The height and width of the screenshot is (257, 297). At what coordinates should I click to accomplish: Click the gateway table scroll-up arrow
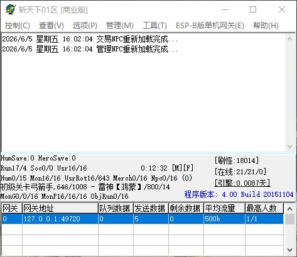point(290,209)
